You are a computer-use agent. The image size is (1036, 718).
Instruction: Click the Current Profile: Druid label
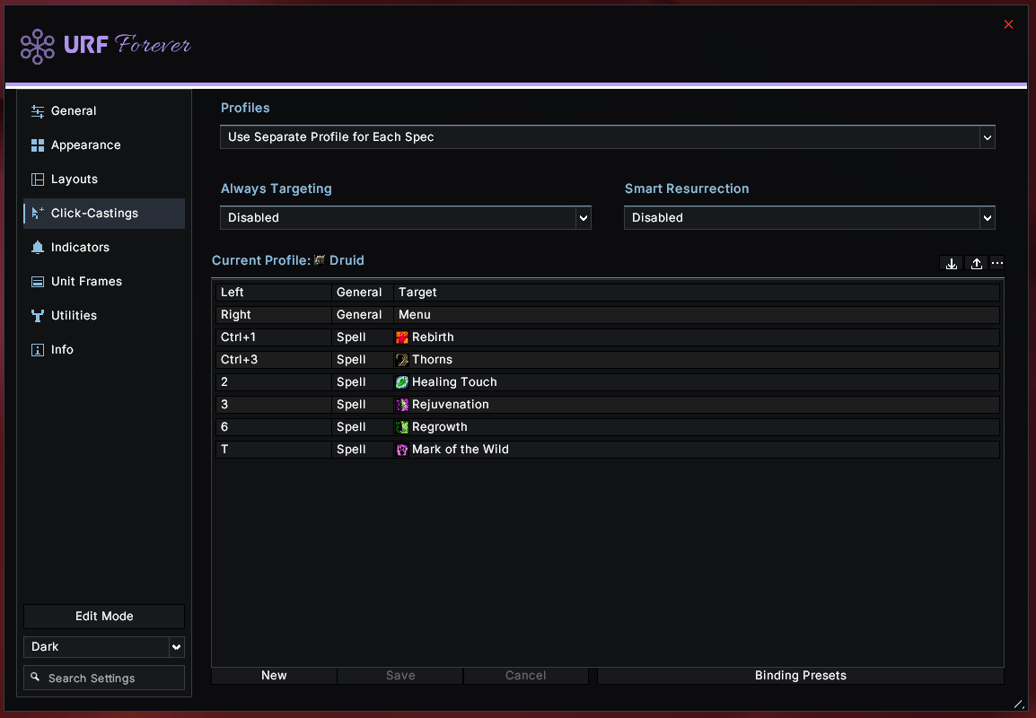(x=287, y=260)
